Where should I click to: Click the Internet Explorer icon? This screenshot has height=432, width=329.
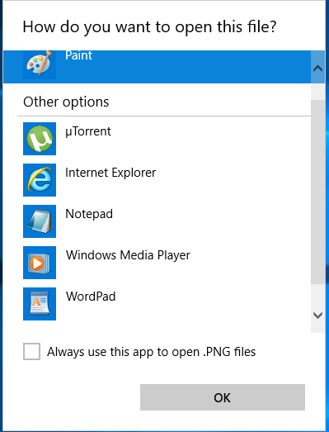tap(40, 180)
